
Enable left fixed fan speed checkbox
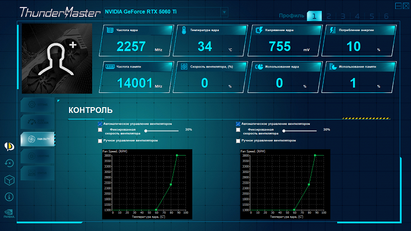[x=100, y=130]
